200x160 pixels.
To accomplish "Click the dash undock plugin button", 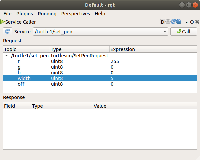I will 187,22.
